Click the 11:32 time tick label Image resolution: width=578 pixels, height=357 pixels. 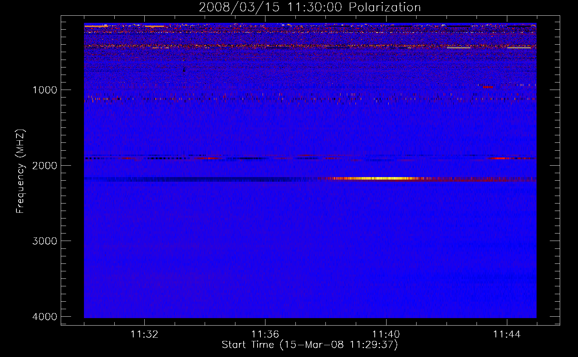coord(144,335)
